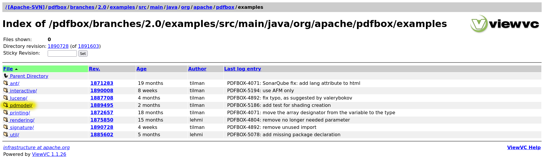Click the folder icon beside lucene/
This screenshot has width=544, height=160.
6,98
